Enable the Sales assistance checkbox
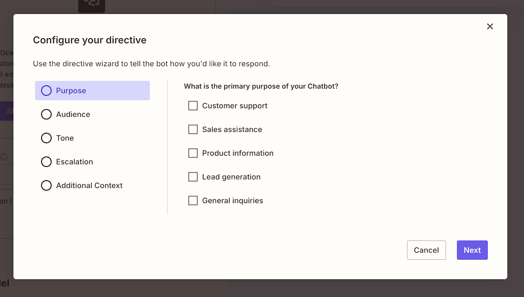 tap(193, 129)
